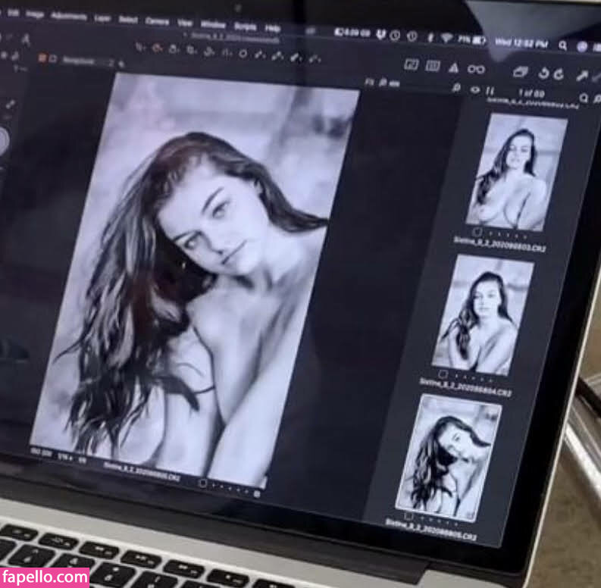Click the grid overlay toolbar icon
This screenshot has width=601, height=588.
(432, 67)
